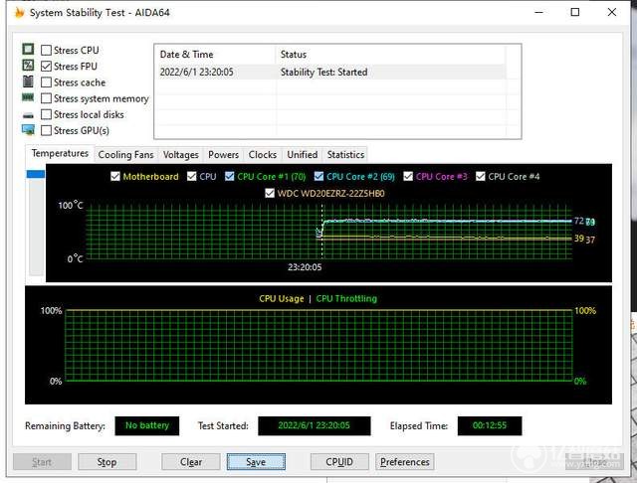Click the Status column header

(390, 55)
